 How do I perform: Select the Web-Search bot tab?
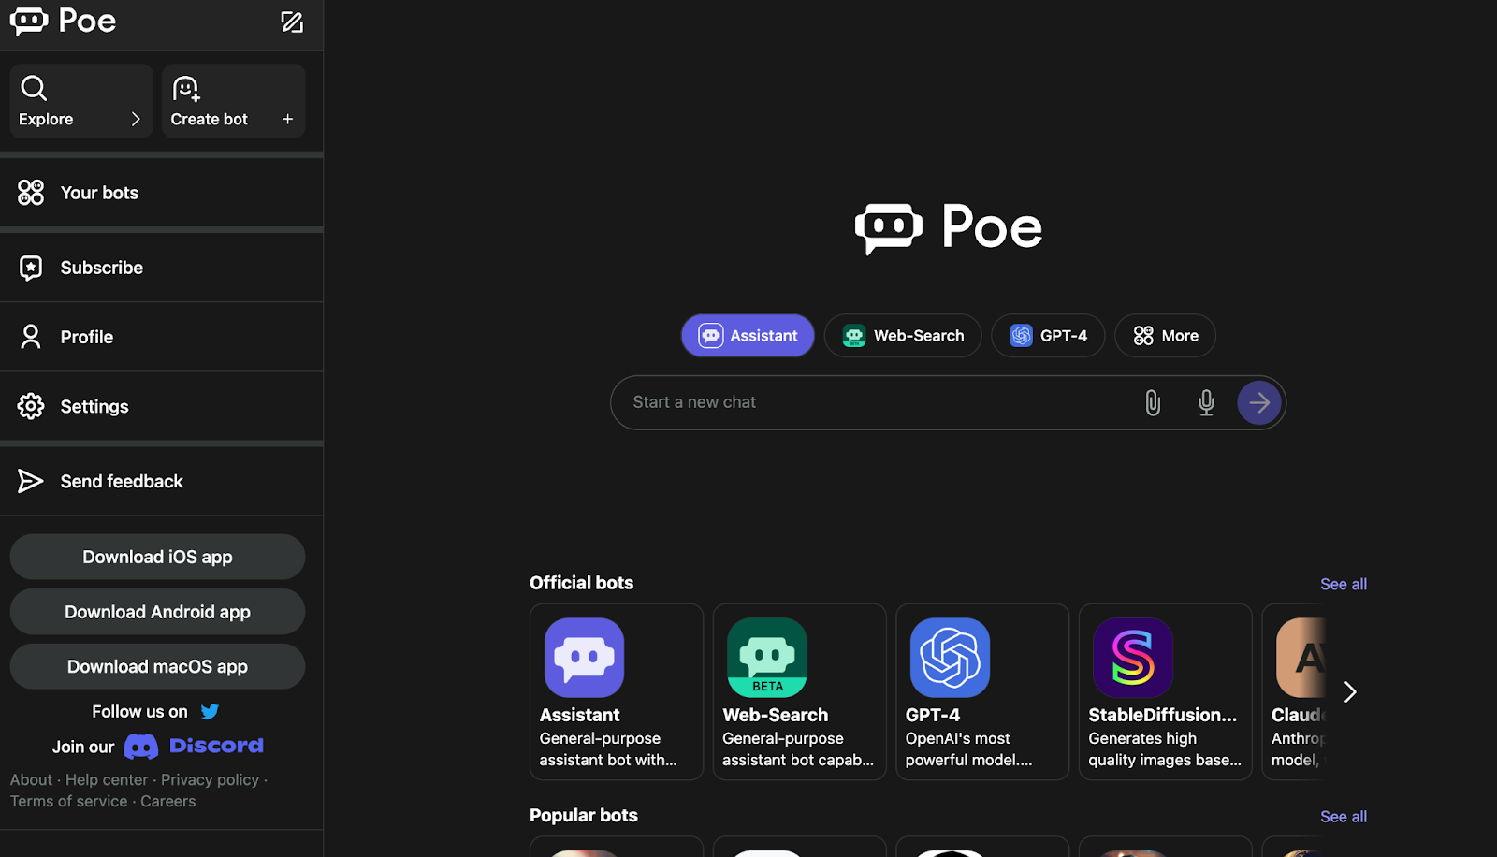coord(903,336)
